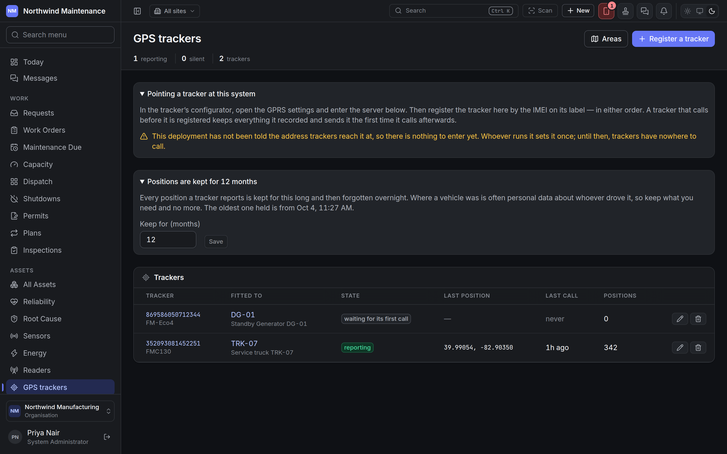This screenshot has width=727, height=454.
Task: Click the Scan button
Action: click(540, 11)
